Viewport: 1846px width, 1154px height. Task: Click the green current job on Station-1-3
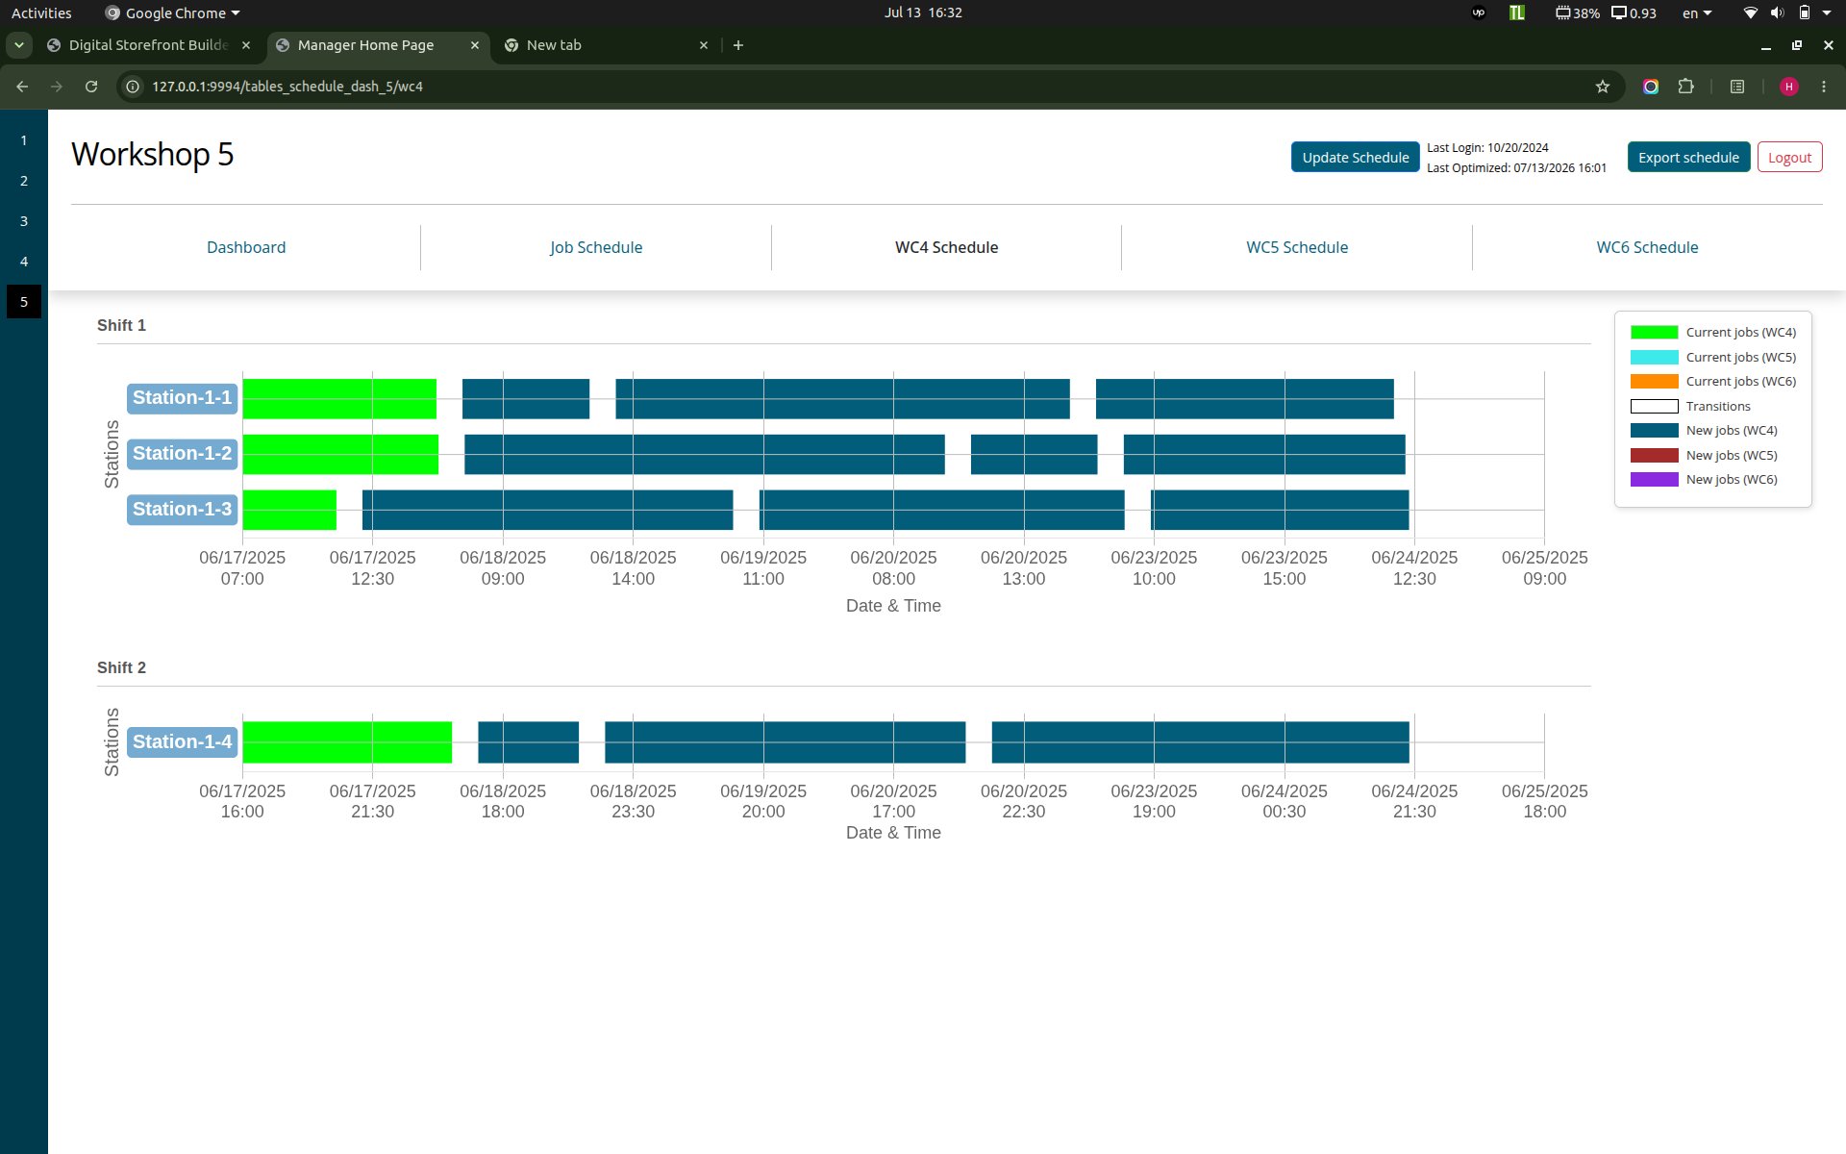click(289, 510)
